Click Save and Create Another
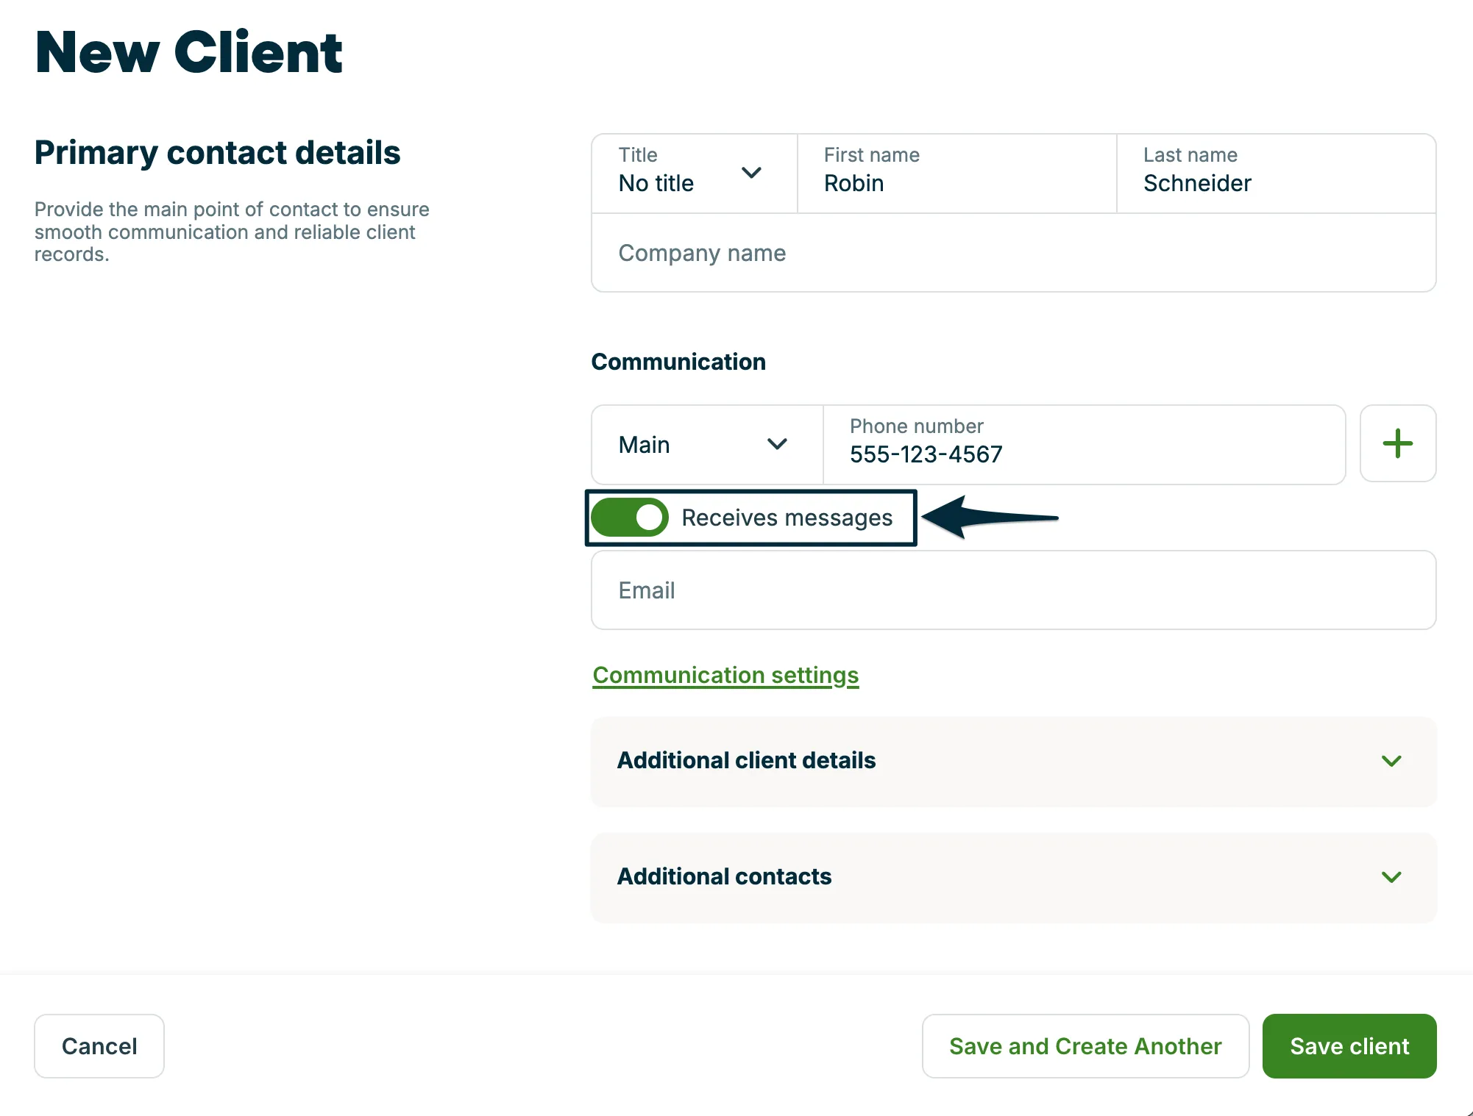Viewport: 1473px width, 1116px height. point(1085,1046)
